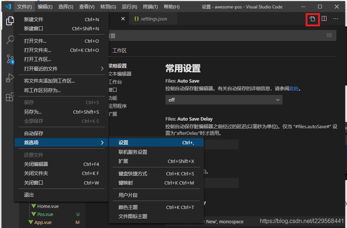Image resolution: width=347 pixels, height=228 pixels.
Task: Select the 工作区 settings scope tab
Action: [119, 50]
